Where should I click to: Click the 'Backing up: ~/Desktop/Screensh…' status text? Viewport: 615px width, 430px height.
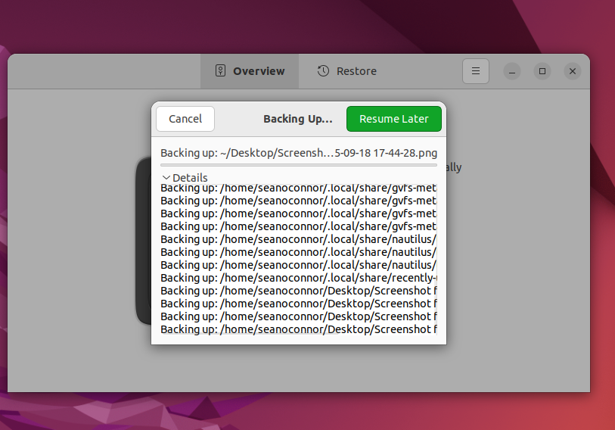coord(299,153)
